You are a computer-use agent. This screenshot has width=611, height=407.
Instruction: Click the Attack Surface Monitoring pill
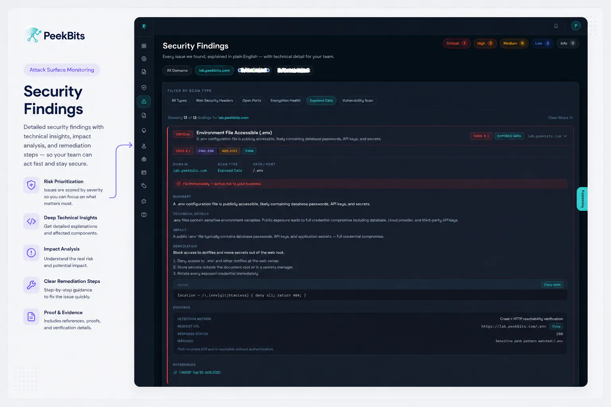(62, 70)
